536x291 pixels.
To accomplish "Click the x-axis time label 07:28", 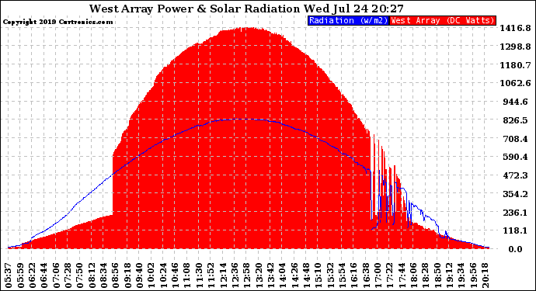I will point(68,275).
